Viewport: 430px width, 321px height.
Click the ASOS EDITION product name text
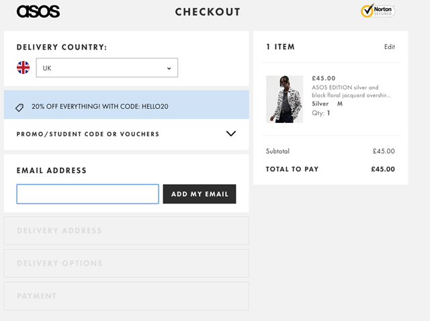tap(351, 91)
